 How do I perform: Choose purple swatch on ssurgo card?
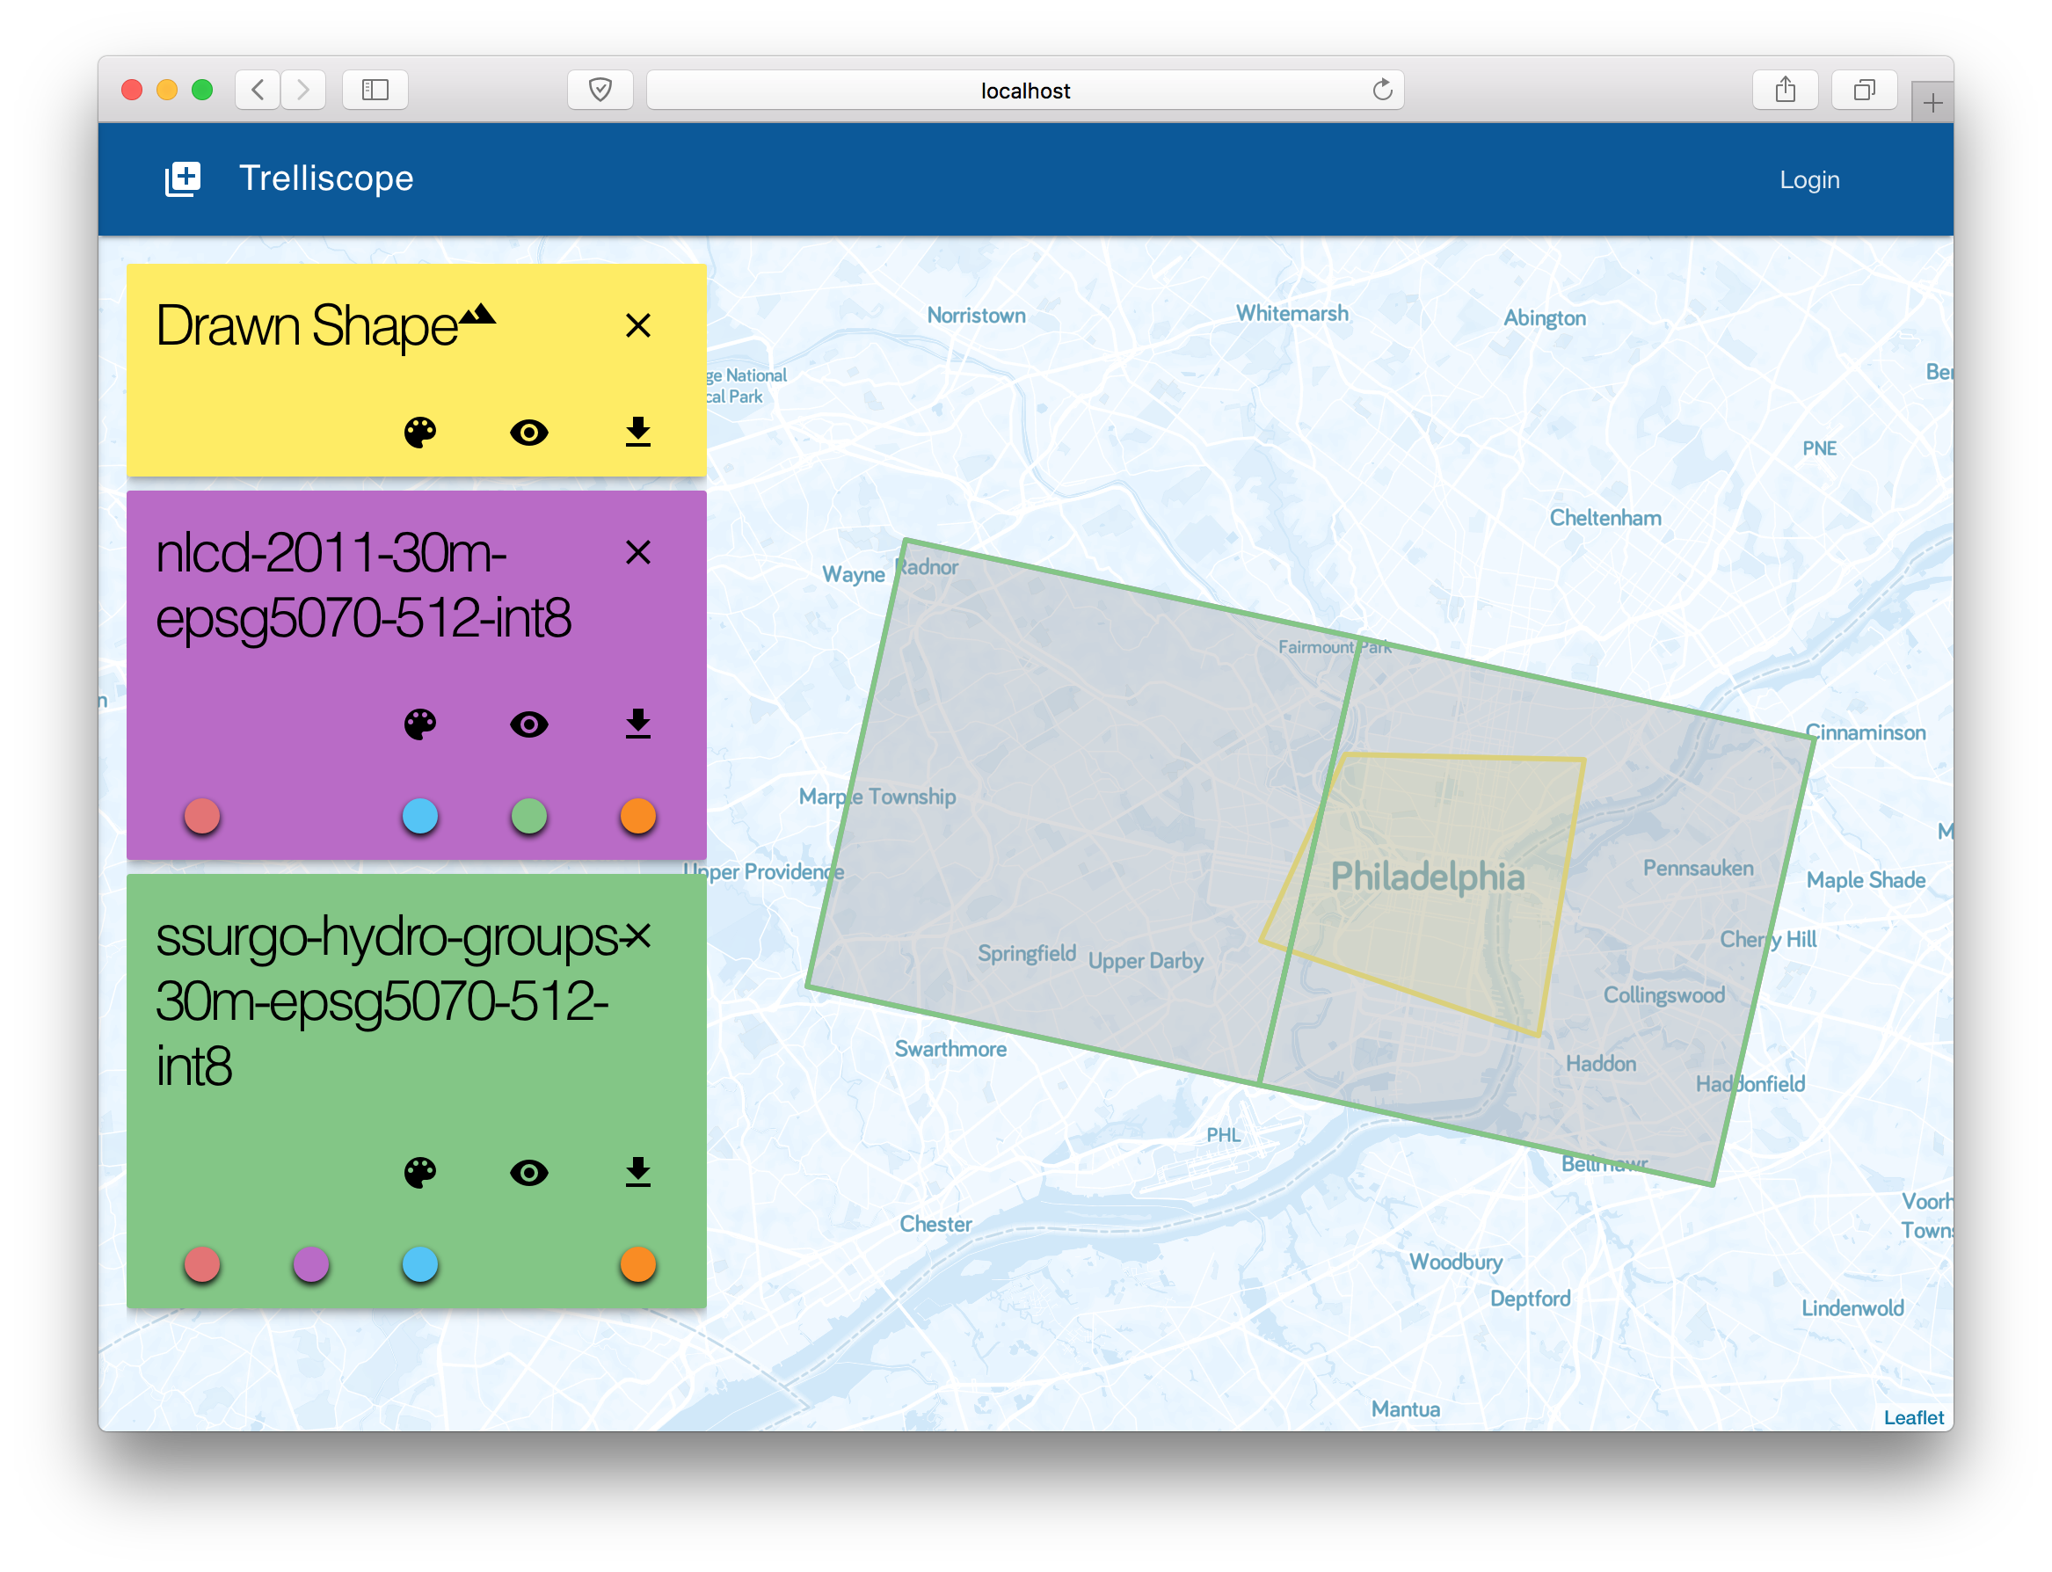(x=311, y=1264)
